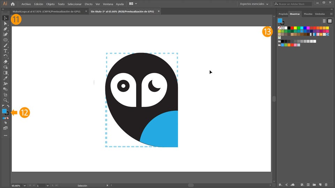Choose the Ellipse shape tool

(x=6, y=40)
